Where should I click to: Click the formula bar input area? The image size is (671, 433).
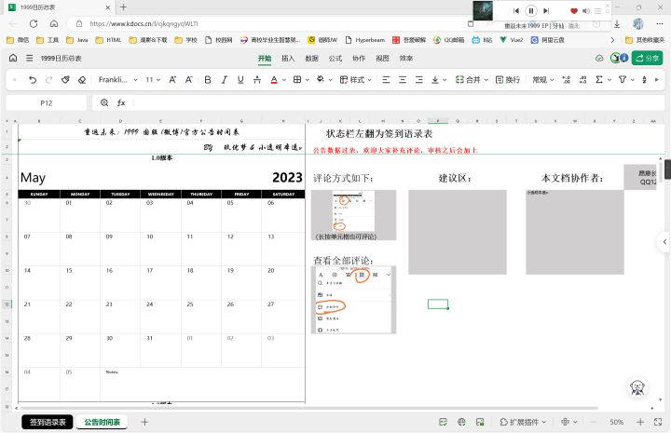click(398, 103)
